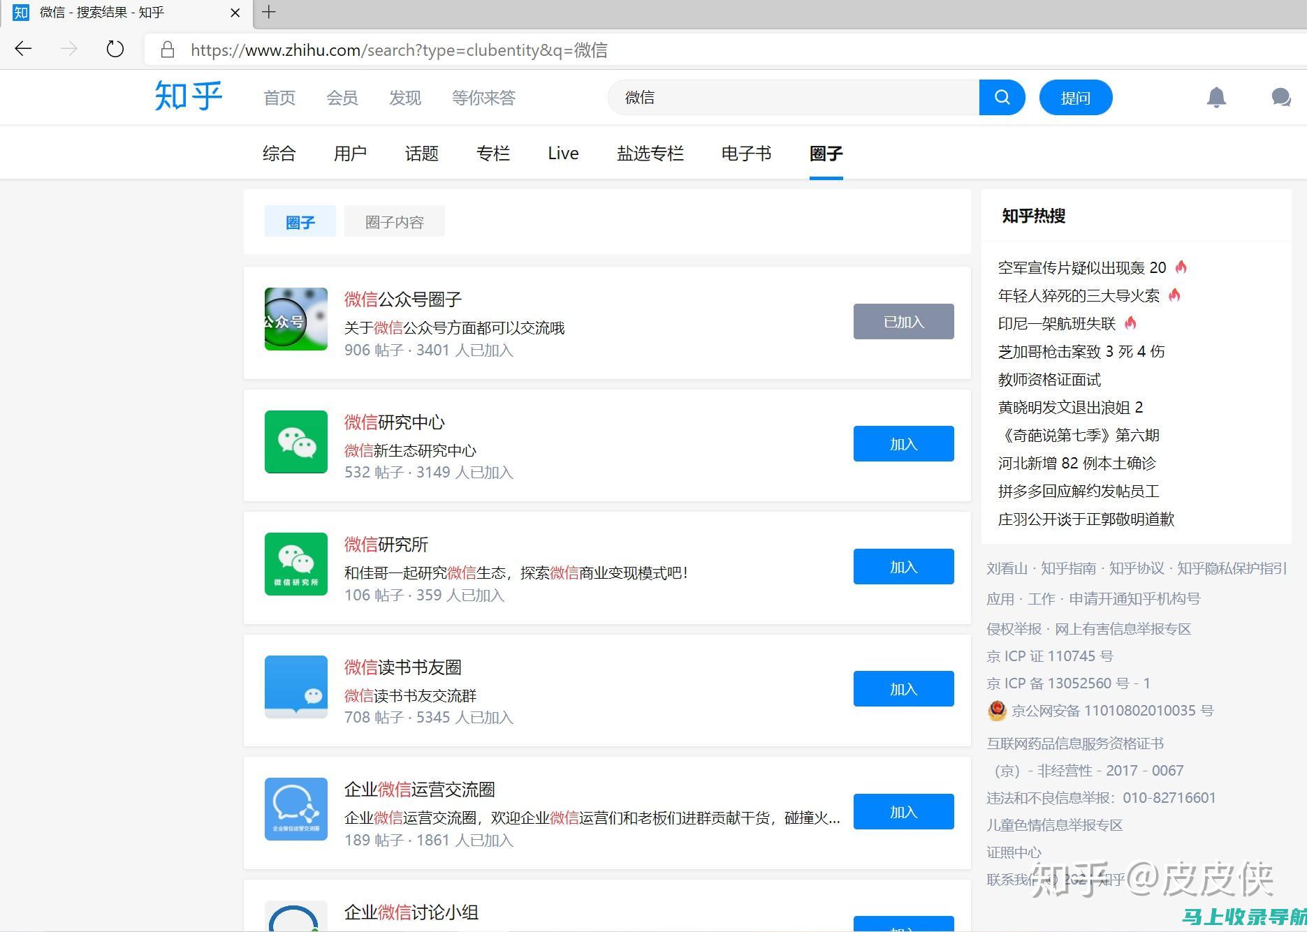Open the 微信研究中心 title link
The image size is (1307, 932).
395,422
